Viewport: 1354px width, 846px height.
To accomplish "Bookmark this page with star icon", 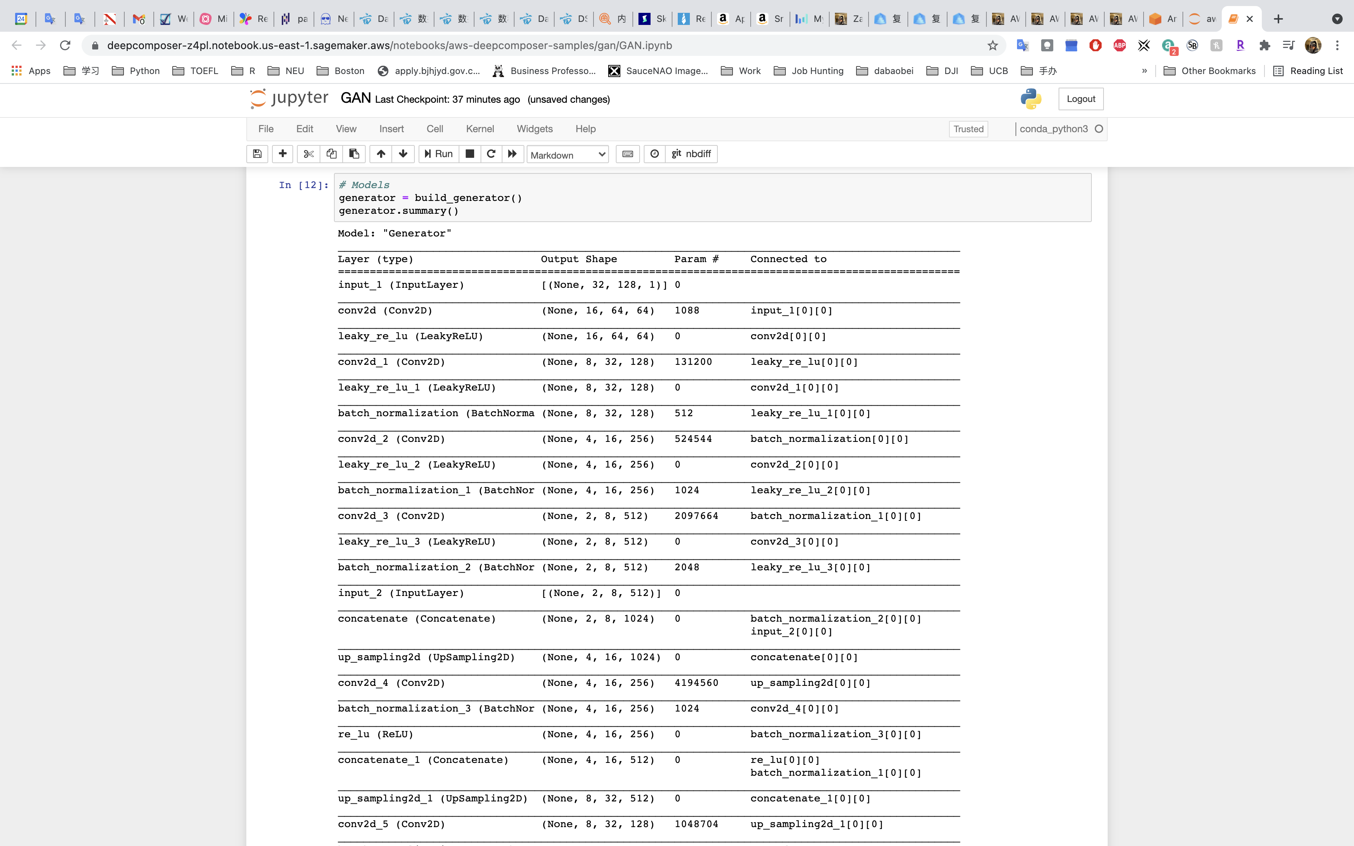I will [x=992, y=45].
